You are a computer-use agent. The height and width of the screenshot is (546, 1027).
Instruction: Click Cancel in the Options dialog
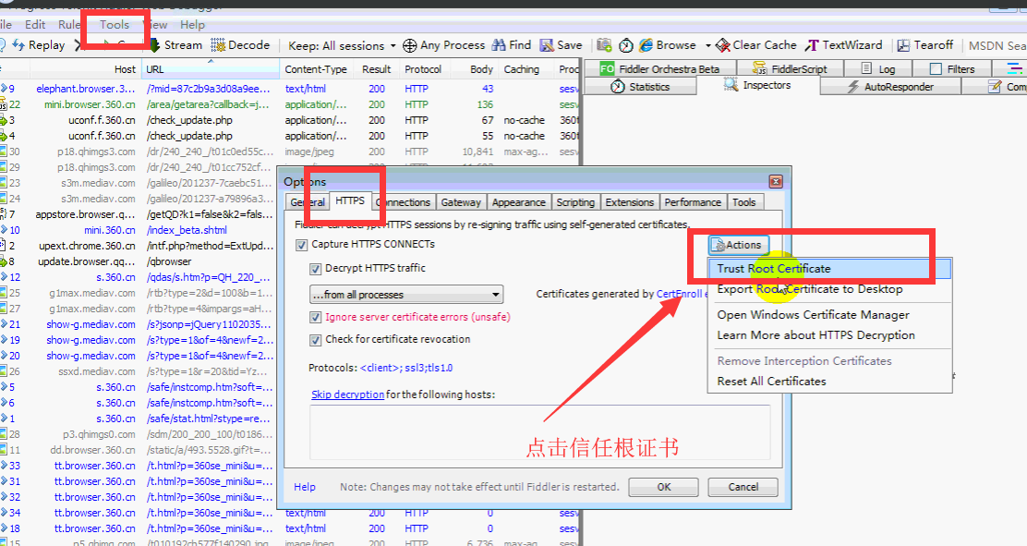pos(743,487)
